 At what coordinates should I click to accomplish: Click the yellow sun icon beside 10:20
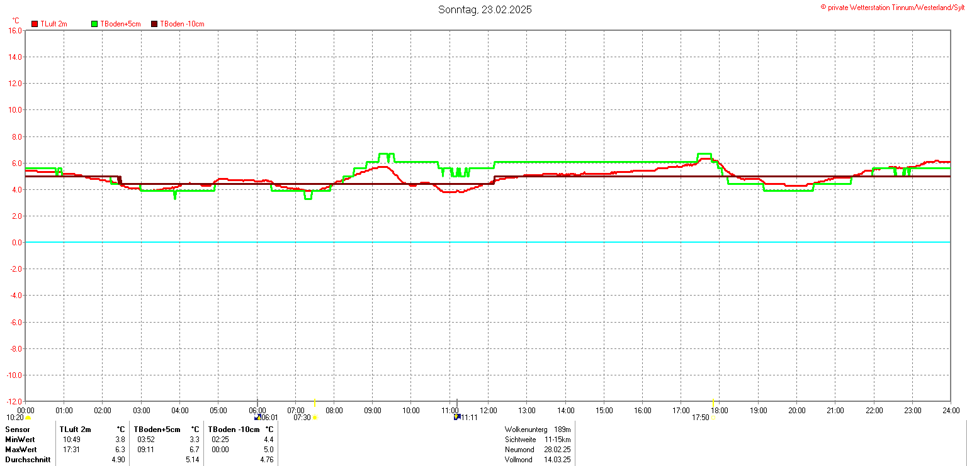point(28,418)
